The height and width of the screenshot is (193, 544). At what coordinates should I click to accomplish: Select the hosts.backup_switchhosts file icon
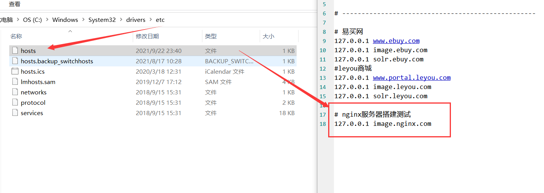tap(15, 61)
